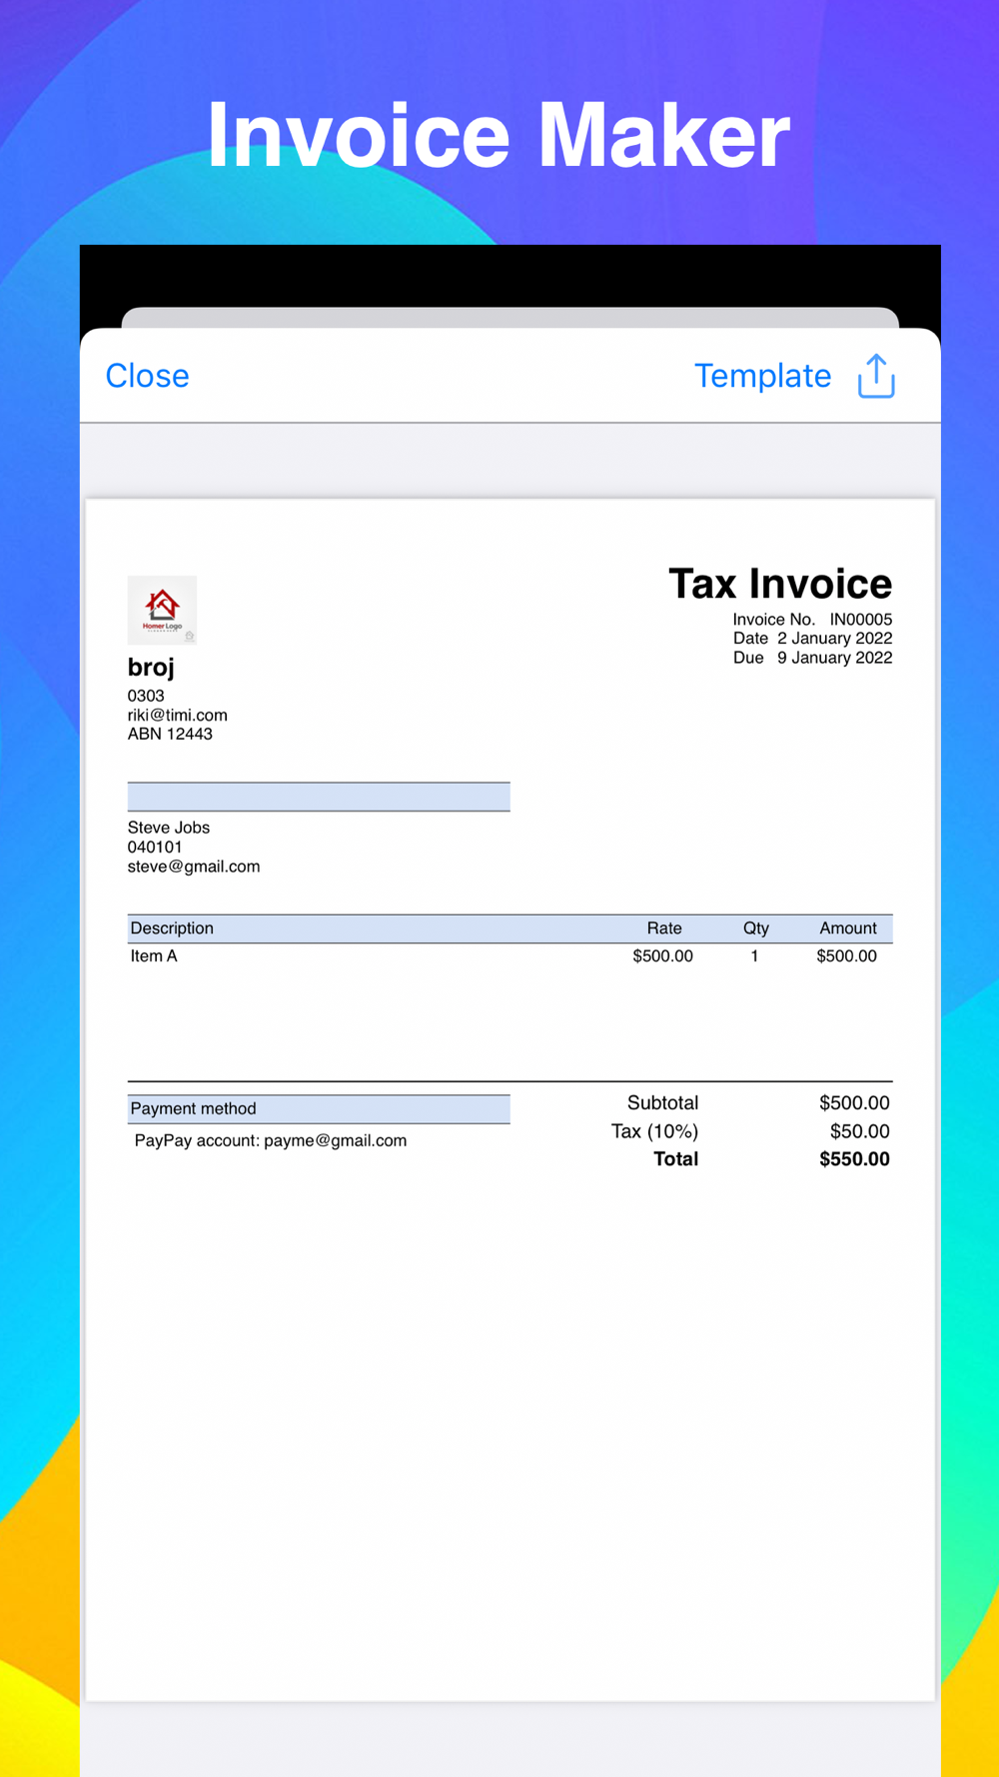999x1777 pixels.
Task: Tap the PayPay account payme@gmail.com line
Action: click(x=271, y=1140)
